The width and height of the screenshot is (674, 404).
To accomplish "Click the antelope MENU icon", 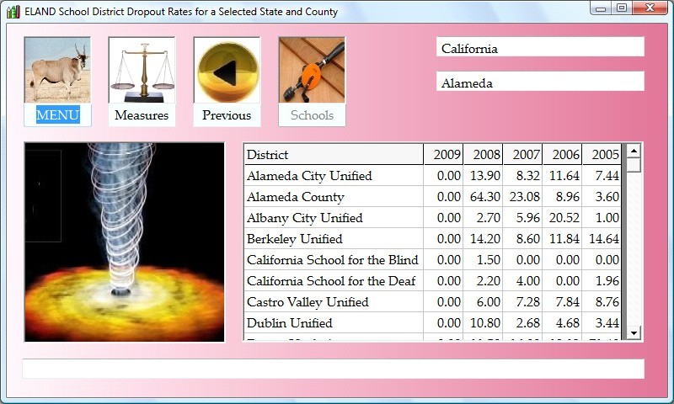I will point(57,70).
